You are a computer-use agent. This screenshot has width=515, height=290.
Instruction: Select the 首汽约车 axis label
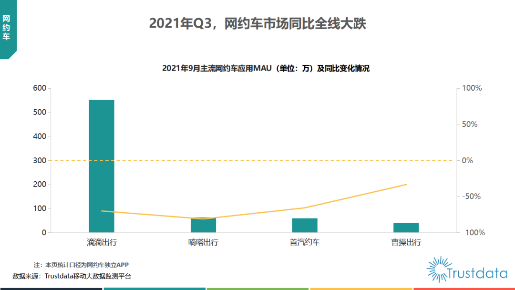[305, 242]
